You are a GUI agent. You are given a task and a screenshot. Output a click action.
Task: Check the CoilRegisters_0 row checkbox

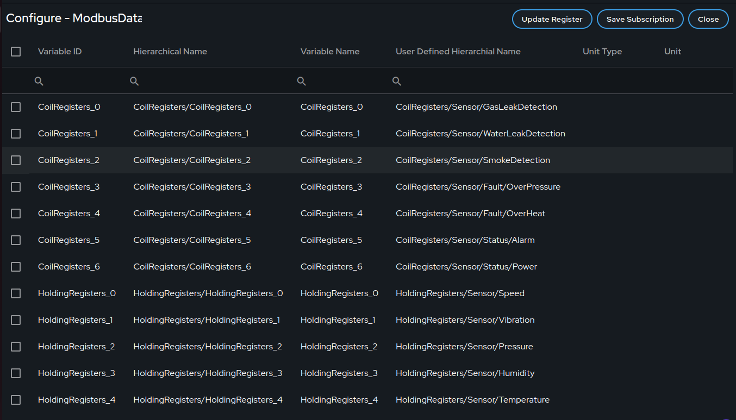(x=16, y=107)
